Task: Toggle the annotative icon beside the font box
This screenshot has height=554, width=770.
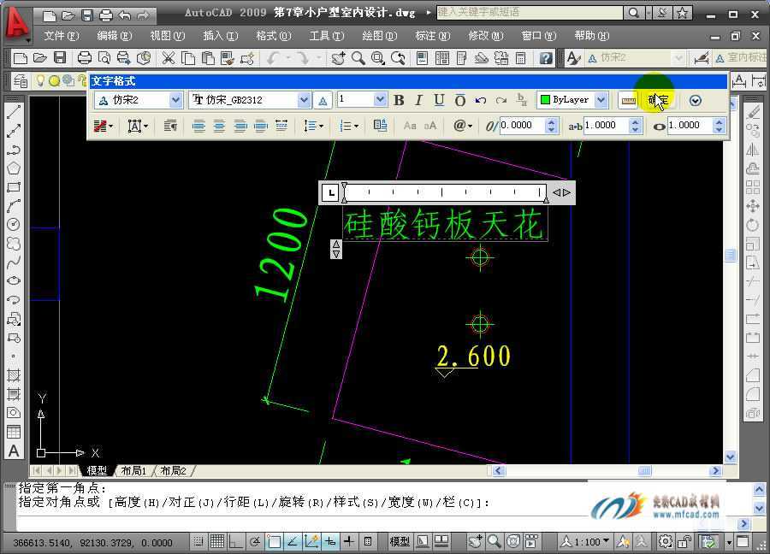Action: point(323,101)
